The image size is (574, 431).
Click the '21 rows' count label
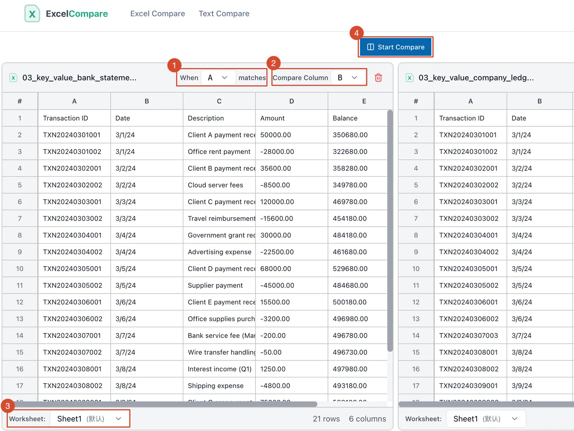pos(326,419)
